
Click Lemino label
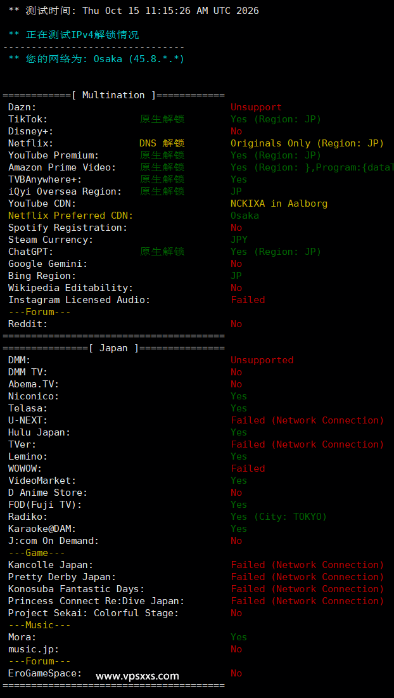click(x=28, y=456)
